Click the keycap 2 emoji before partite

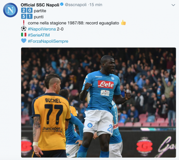coord(24,10)
